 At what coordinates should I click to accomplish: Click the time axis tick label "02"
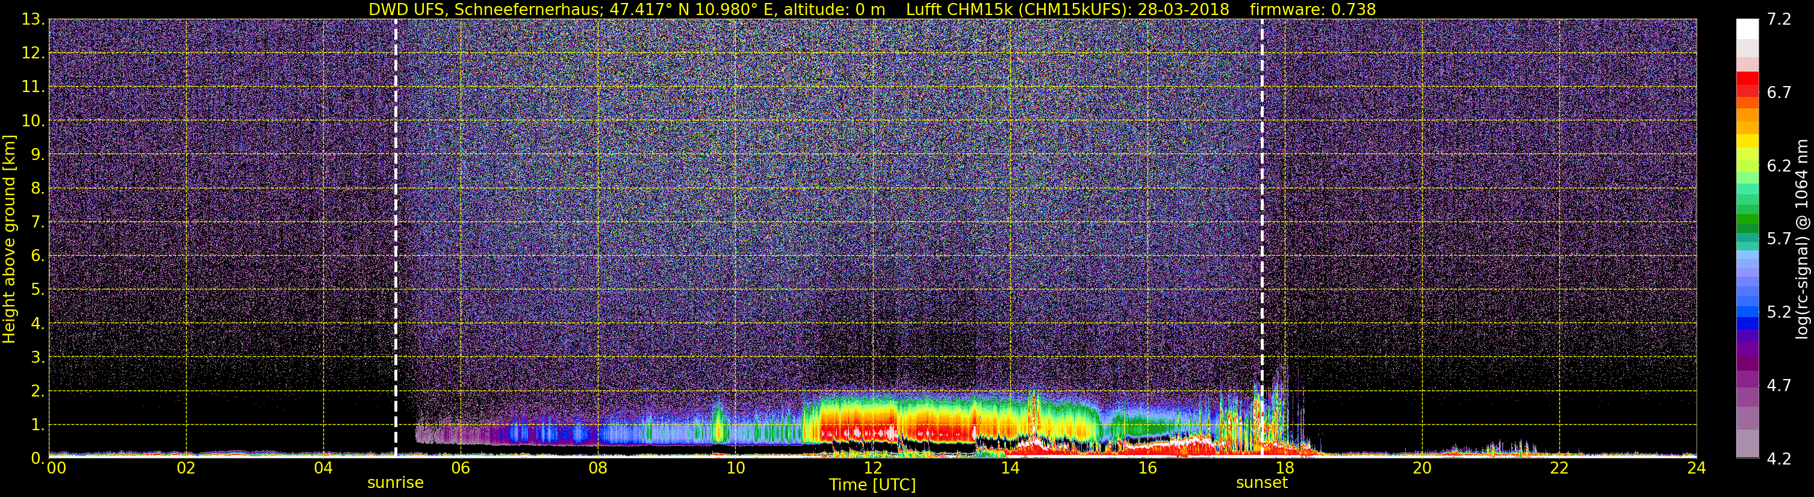pyautogui.click(x=186, y=468)
